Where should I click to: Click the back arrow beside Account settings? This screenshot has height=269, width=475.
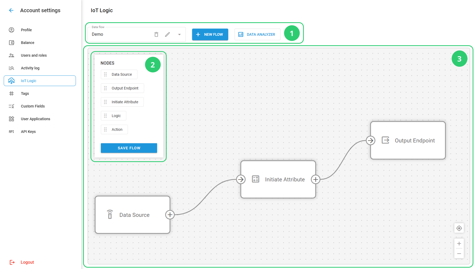pyautogui.click(x=11, y=10)
